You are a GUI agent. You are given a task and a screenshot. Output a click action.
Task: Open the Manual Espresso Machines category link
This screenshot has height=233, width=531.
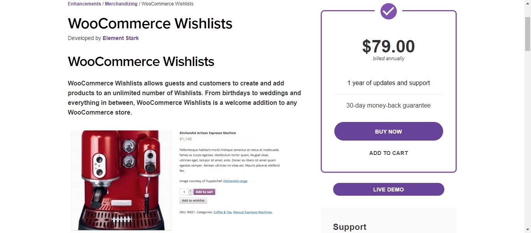(252, 212)
